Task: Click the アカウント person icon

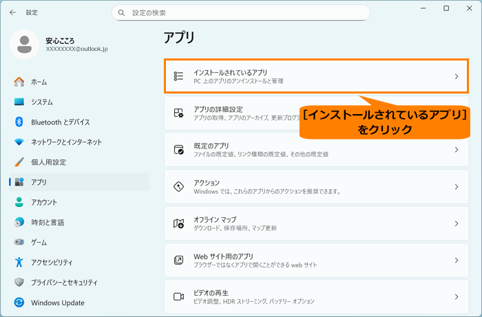Action: (x=19, y=202)
